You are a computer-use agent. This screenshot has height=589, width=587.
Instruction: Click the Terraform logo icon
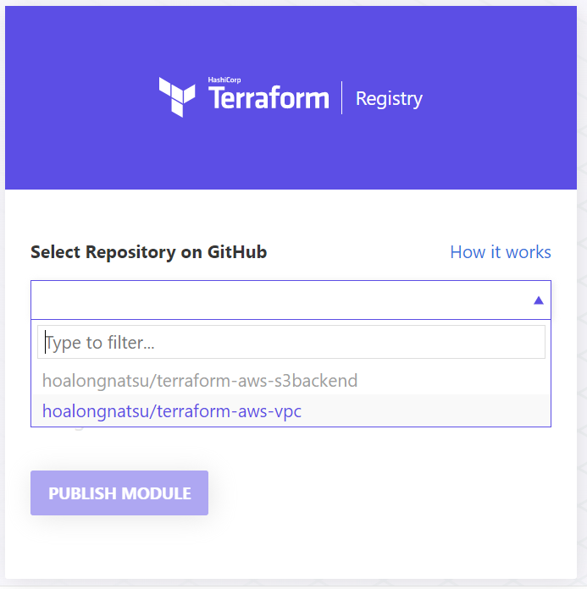177,96
